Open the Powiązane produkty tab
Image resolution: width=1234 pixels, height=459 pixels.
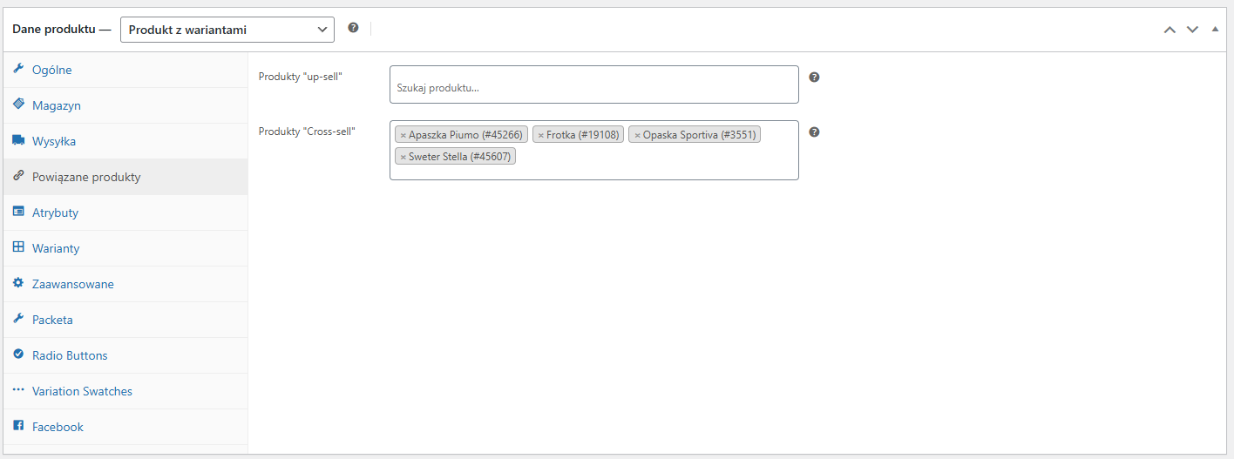[x=86, y=177]
